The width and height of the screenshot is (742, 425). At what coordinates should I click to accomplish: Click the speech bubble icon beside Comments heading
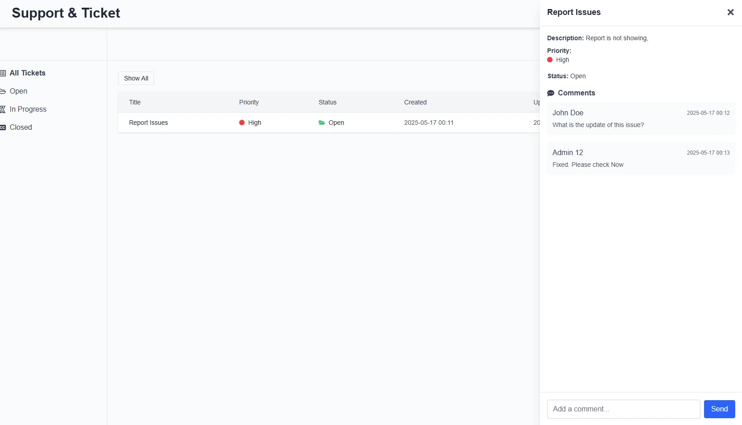click(551, 93)
